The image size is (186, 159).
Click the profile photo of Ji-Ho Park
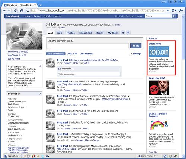coord(25,36)
